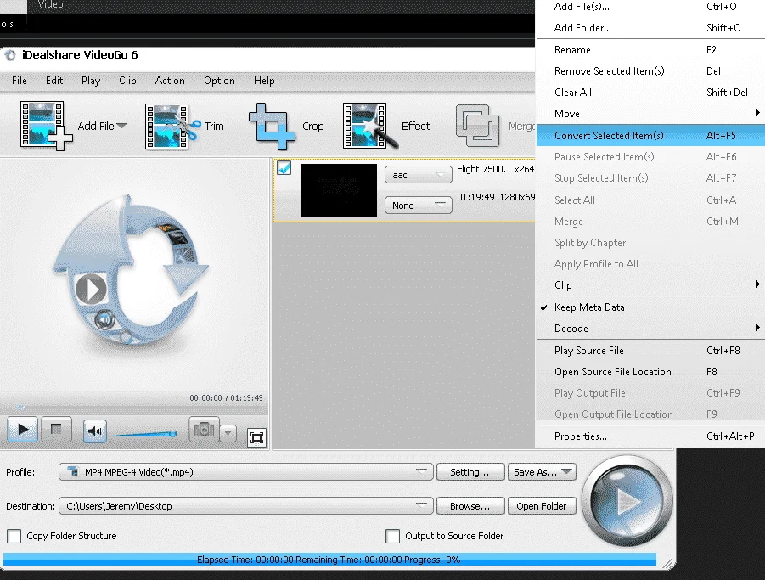Choose Remove Selected Item(s)
This screenshot has height=580, width=765.
pyautogui.click(x=650, y=71)
